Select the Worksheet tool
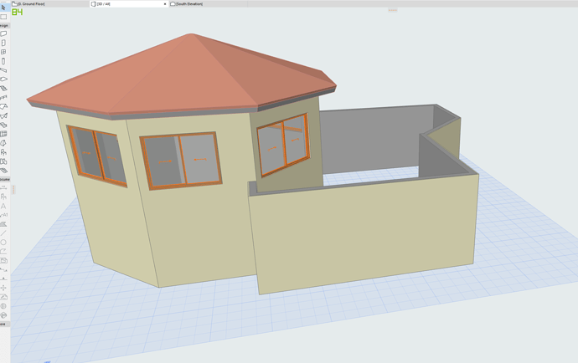Viewport: 578px width, 363px height. 3,297
